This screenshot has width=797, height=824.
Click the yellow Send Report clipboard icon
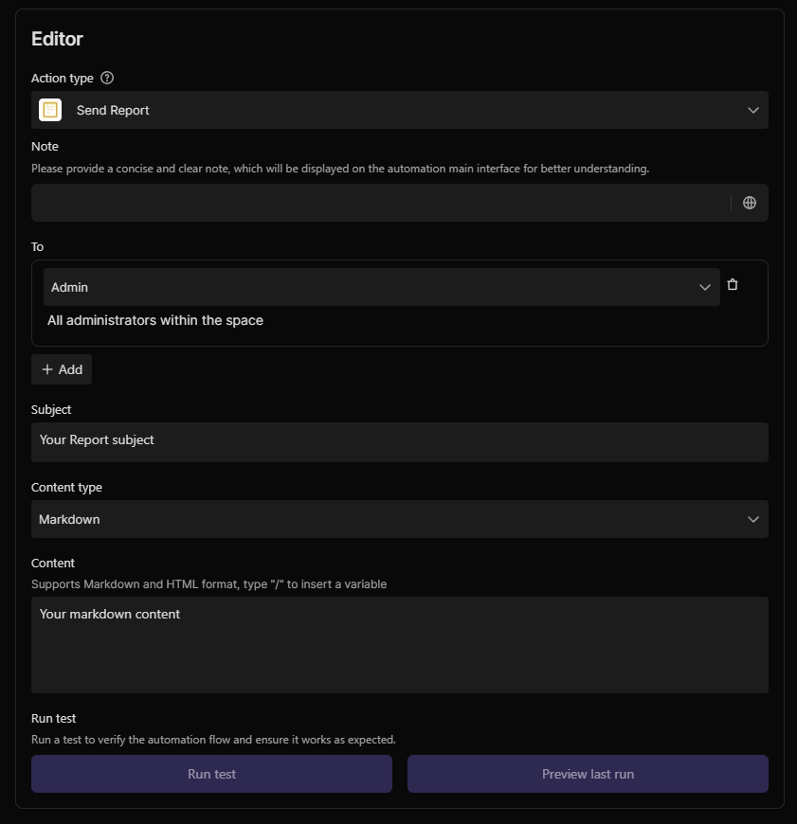coord(50,110)
